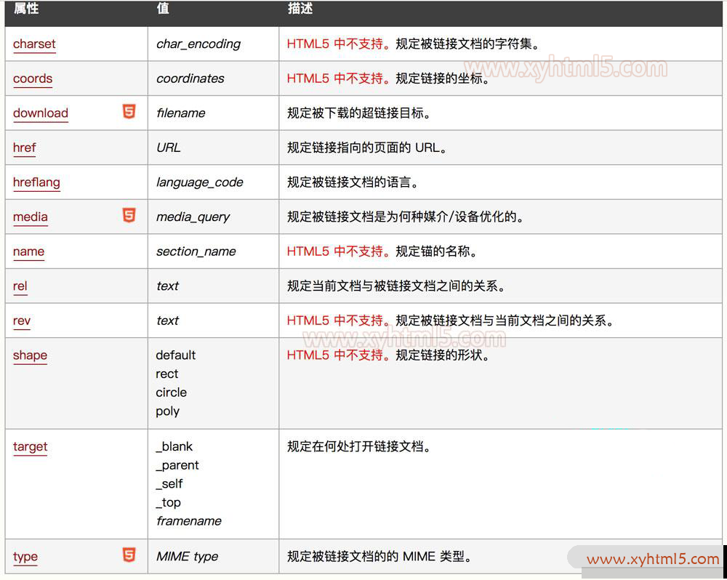Viewport: 727px width, 580px height.
Task: Open the rel attribute link
Action: pyautogui.click(x=20, y=286)
